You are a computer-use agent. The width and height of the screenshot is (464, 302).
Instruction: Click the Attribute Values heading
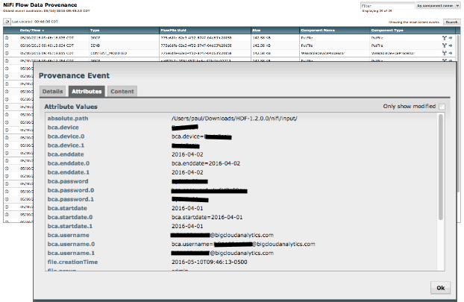[71, 107]
